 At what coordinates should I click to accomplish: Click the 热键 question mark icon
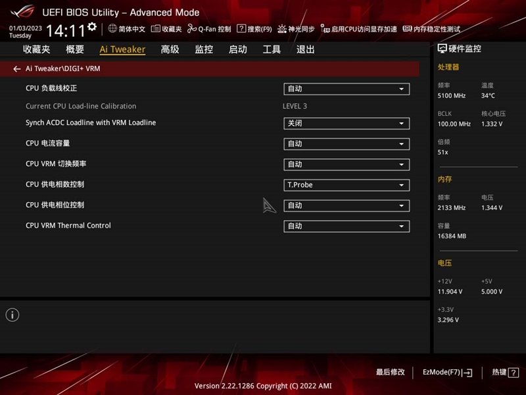click(x=514, y=373)
